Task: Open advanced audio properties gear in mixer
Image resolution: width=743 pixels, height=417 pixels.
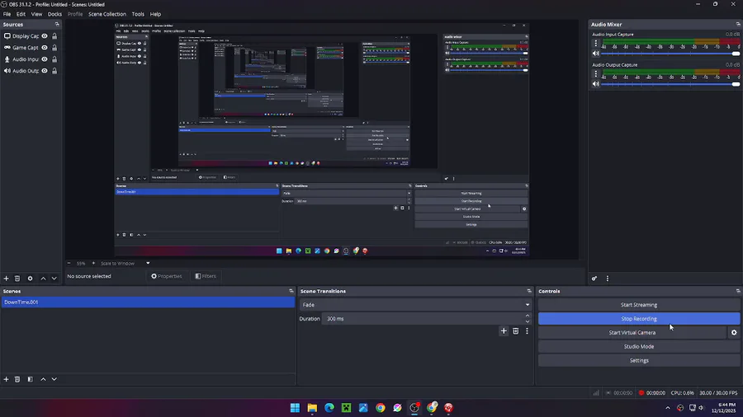Action: pyautogui.click(x=594, y=279)
